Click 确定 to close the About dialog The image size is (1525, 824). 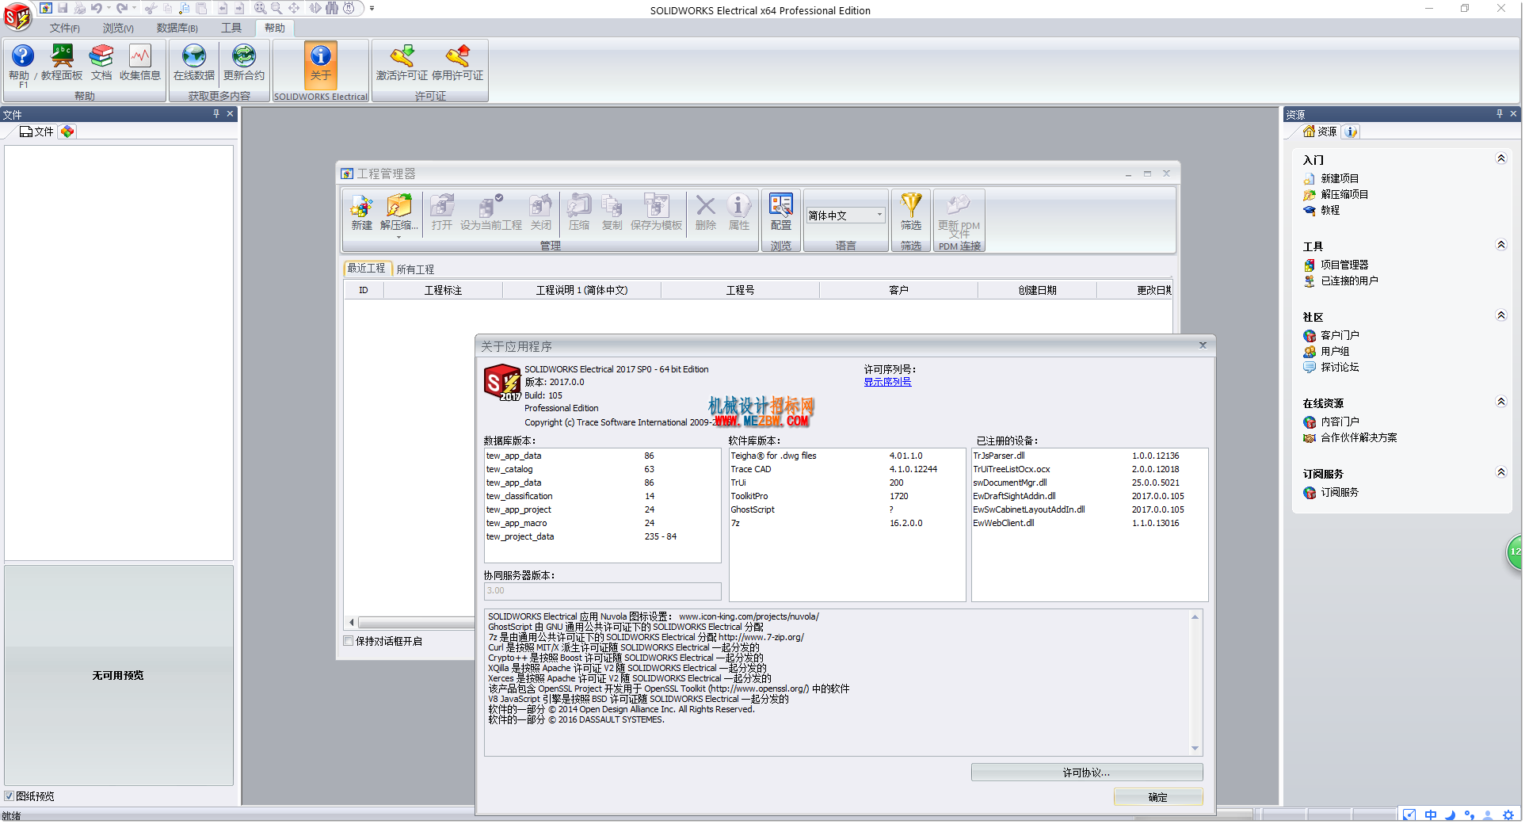pyautogui.click(x=1158, y=797)
